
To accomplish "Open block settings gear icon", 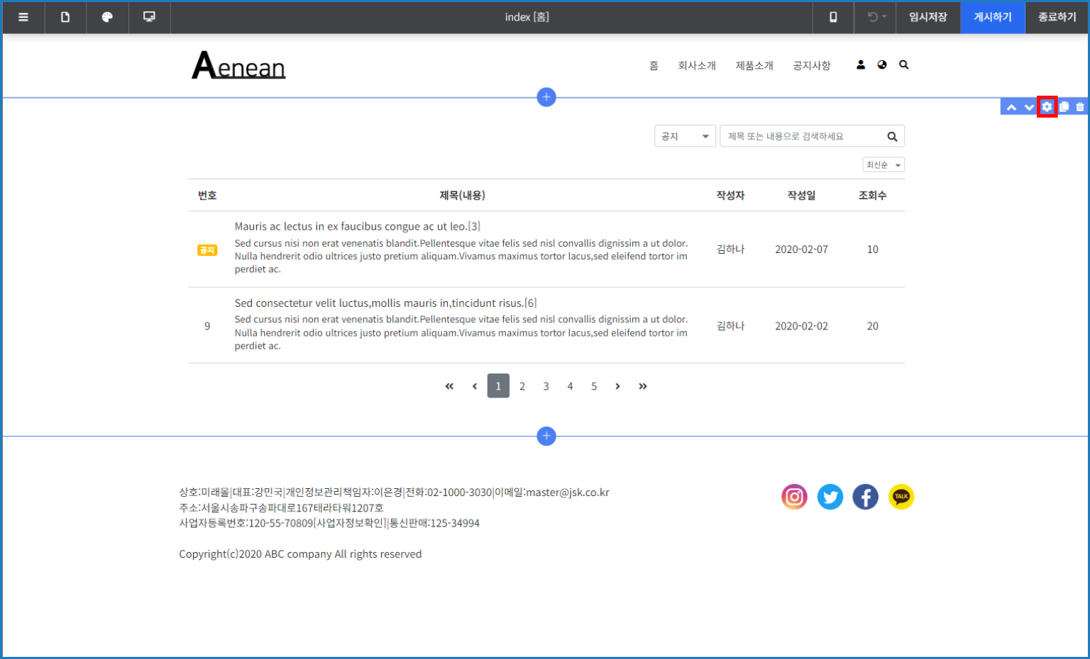I will tap(1047, 107).
